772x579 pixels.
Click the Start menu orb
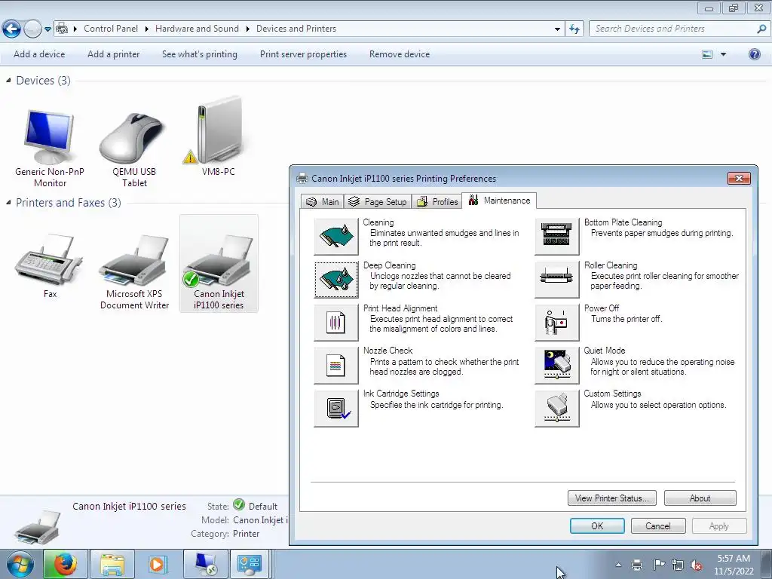point(20,564)
